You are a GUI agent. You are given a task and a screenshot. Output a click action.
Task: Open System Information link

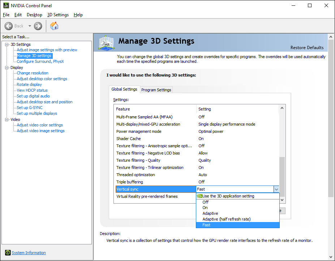click(29, 253)
